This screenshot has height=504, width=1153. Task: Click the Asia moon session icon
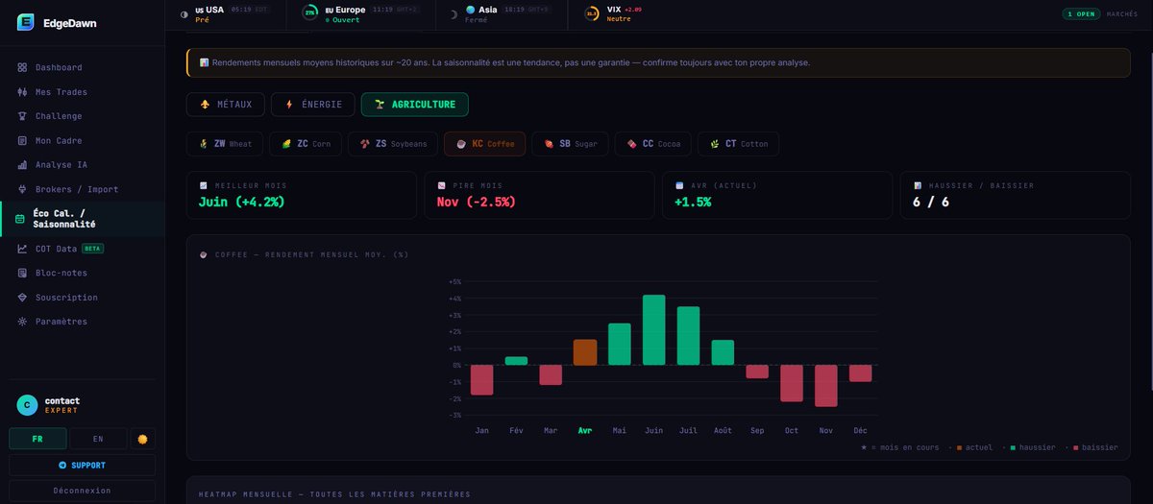click(x=454, y=13)
